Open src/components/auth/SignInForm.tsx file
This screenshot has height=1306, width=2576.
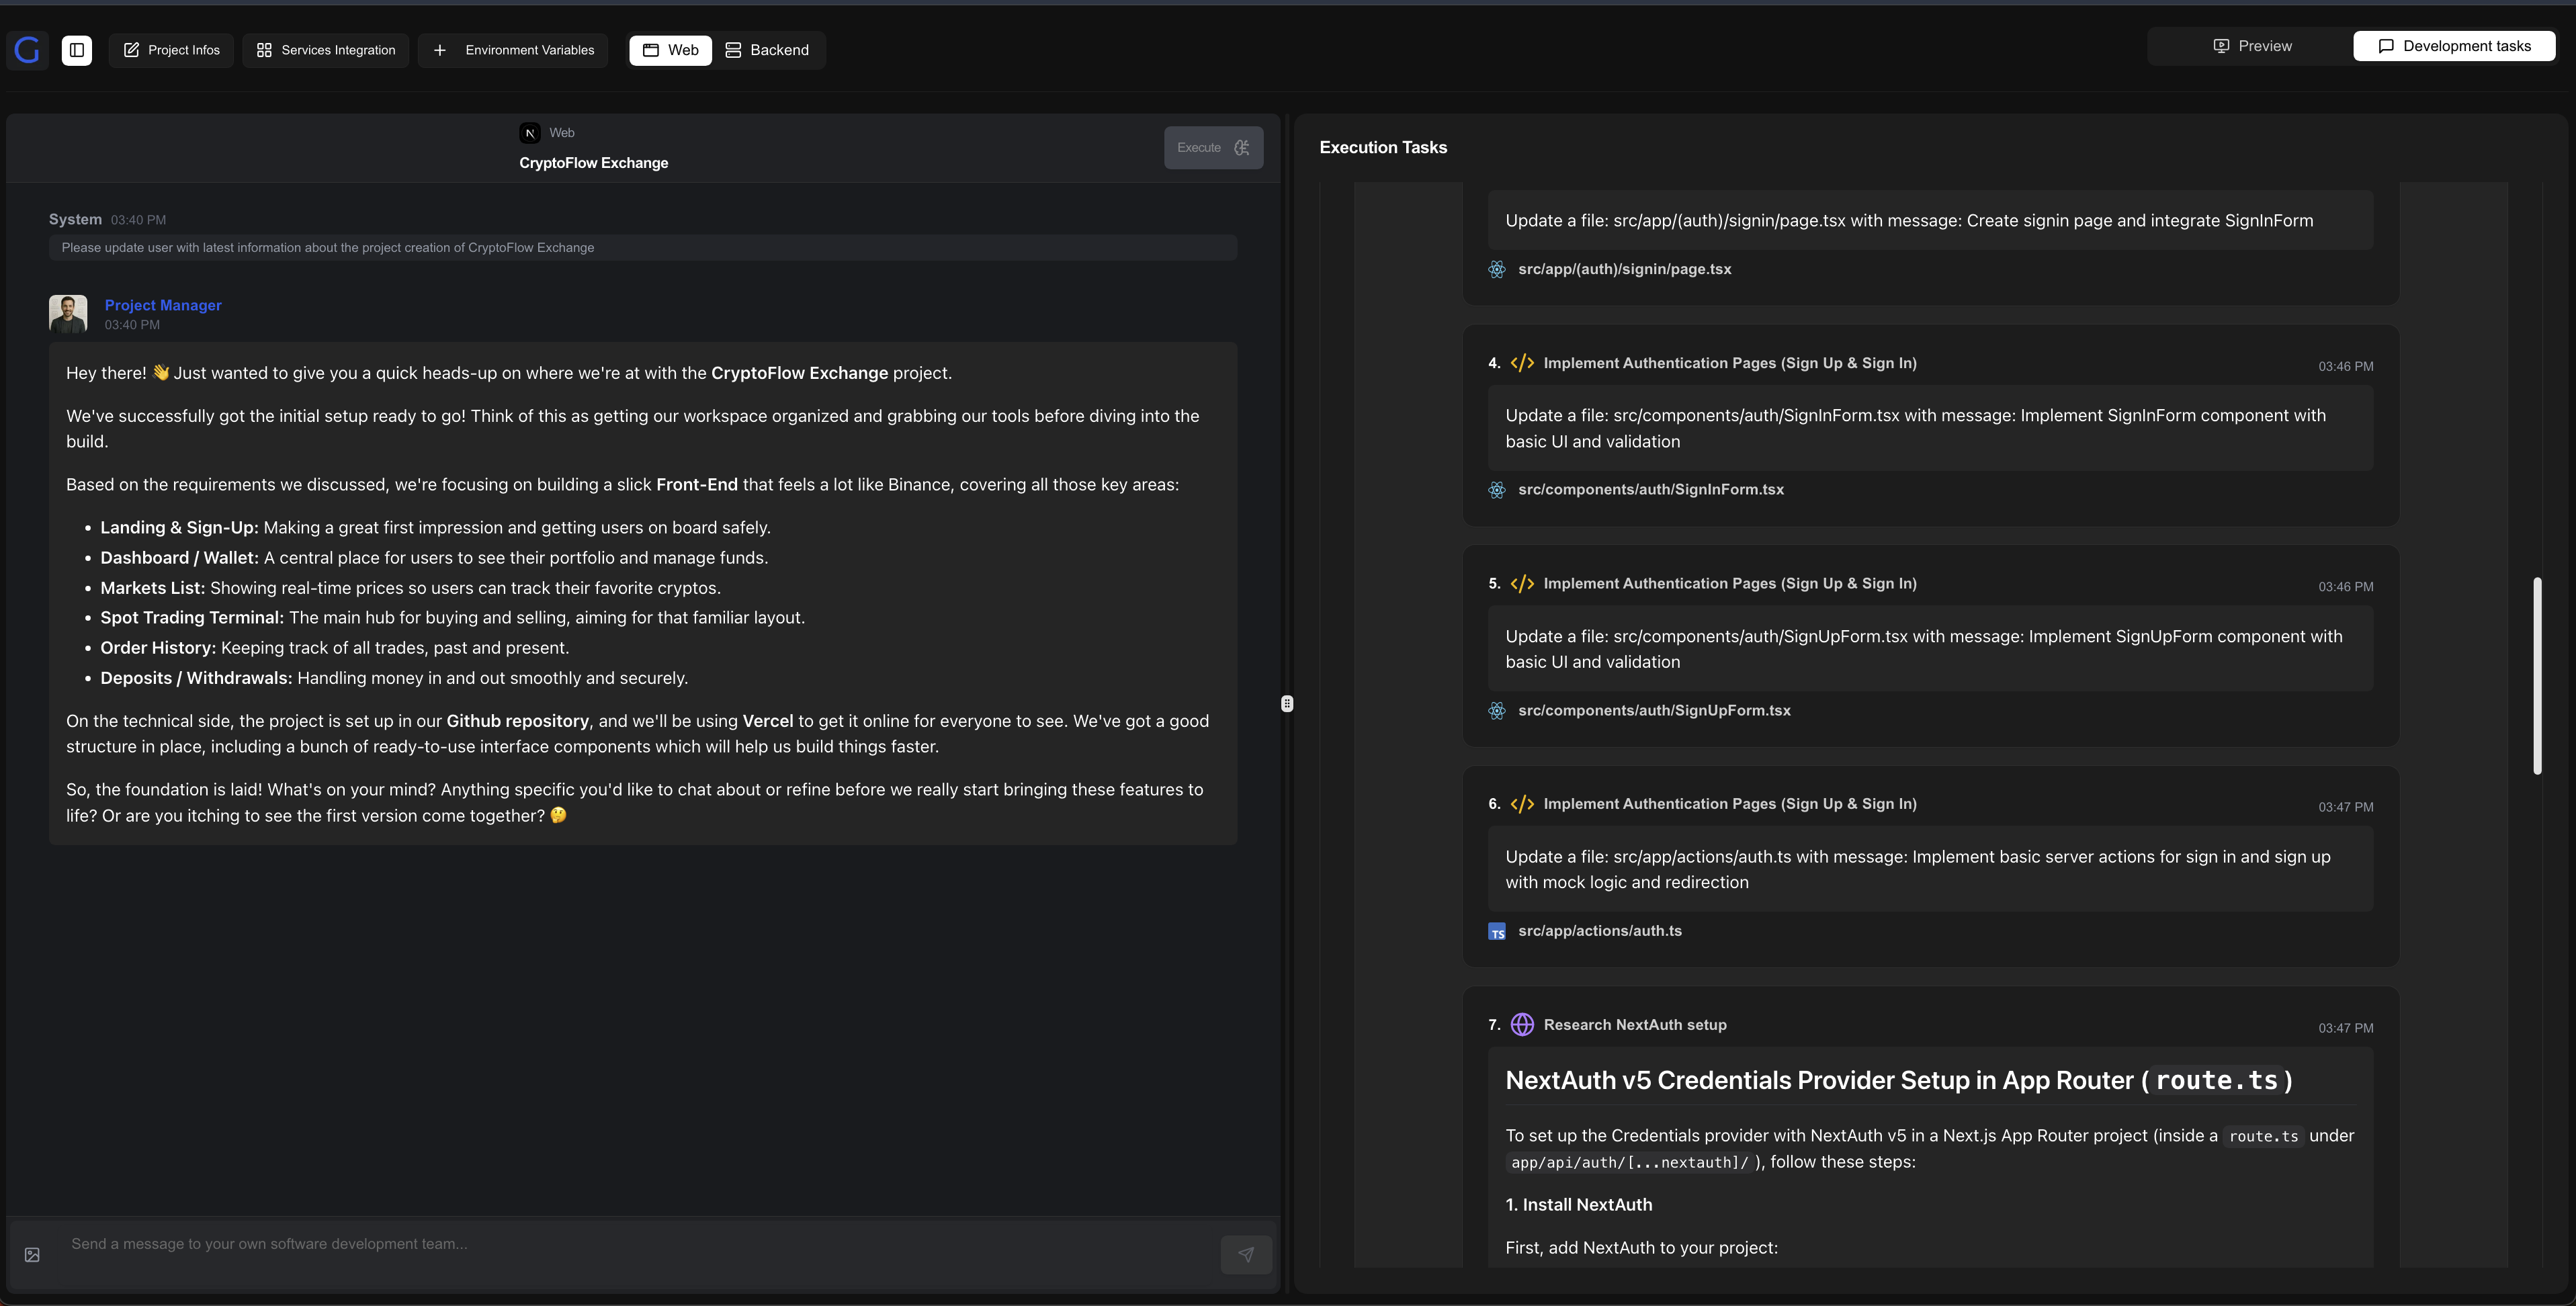(x=1651, y=490)
